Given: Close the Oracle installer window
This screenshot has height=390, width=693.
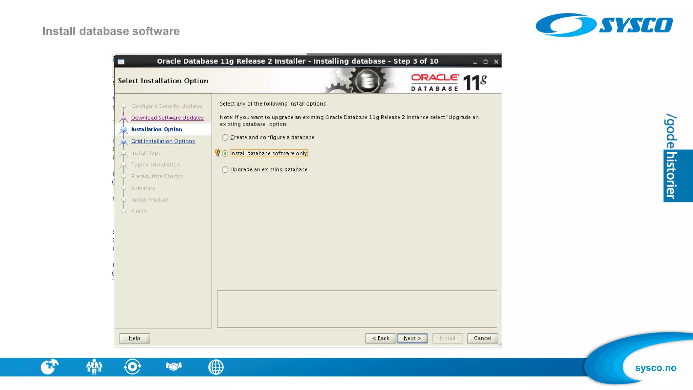Looking at the screenshot, I should (x=496, y=62).
